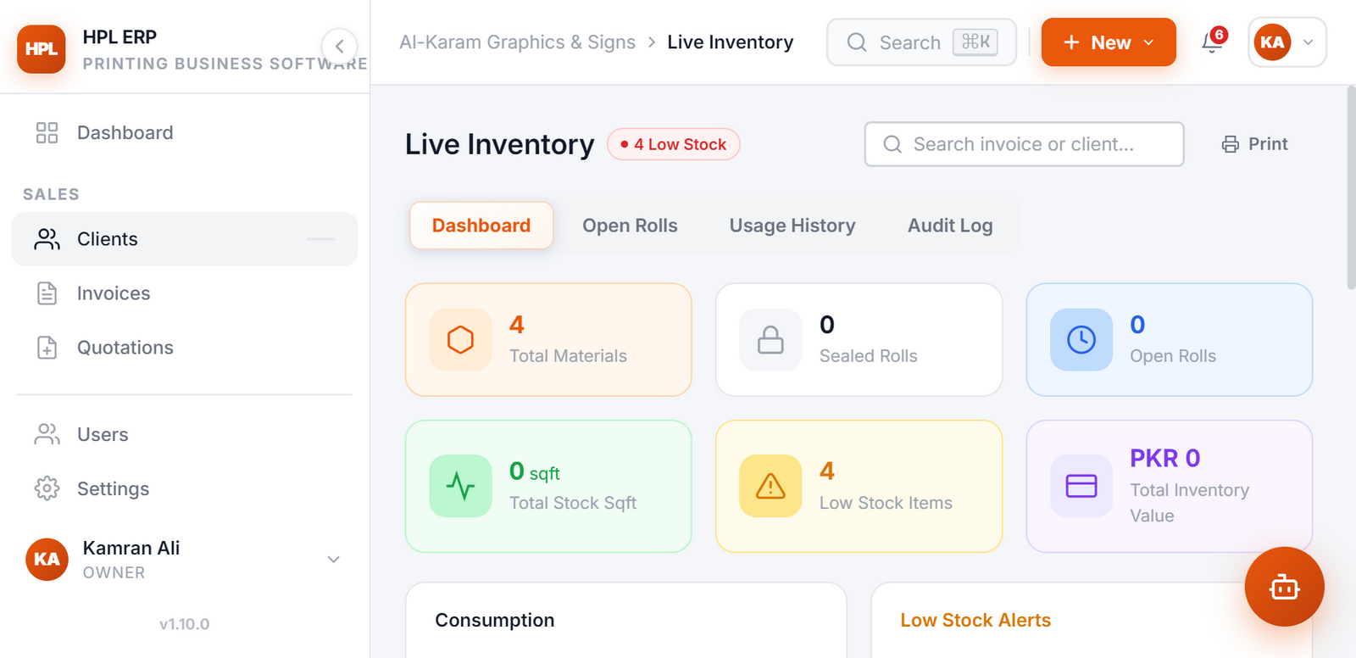The width and height of the screenshot is (1356, 658).
Task: Click the 4 Low Stock badge
Action: [674, 144]
